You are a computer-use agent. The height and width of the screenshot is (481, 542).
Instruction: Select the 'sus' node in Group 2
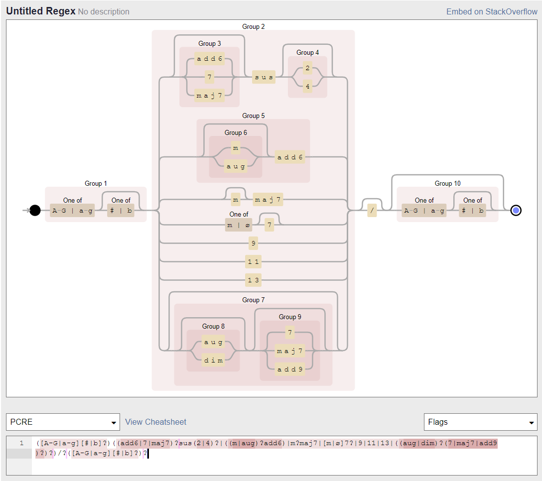coord(264,77)
